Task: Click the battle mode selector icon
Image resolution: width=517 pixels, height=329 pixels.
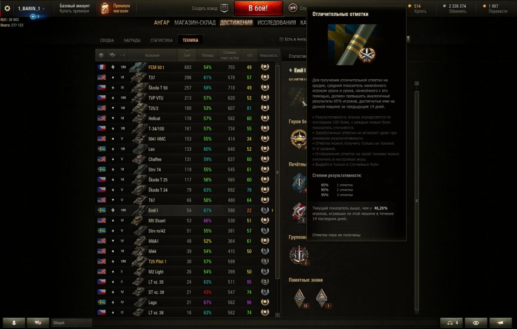Action: click(x=293, y=8)
